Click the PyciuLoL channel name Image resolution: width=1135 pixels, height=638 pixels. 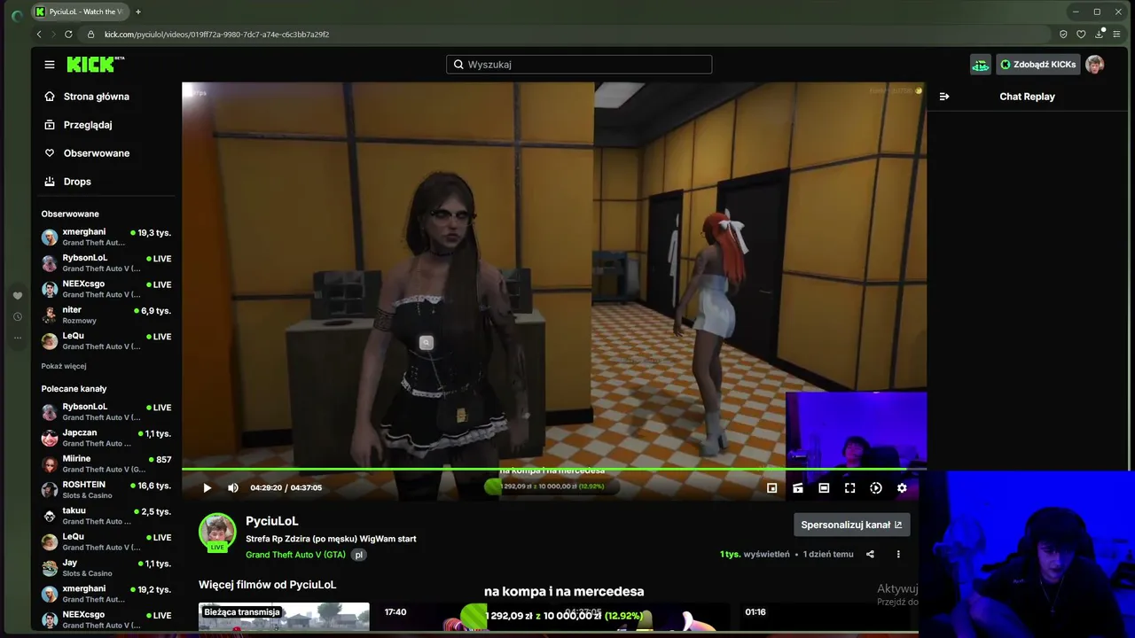coord(272,521)
